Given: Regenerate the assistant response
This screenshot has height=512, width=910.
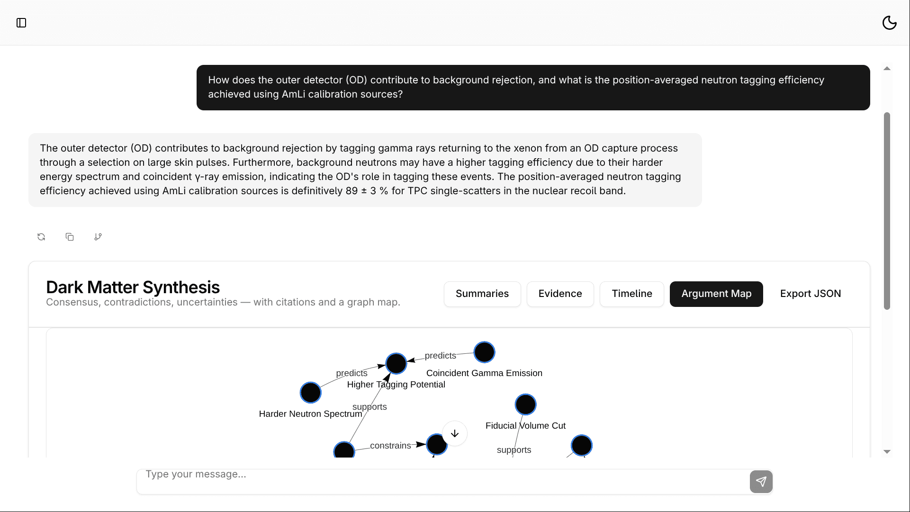Looking at the screenshot, I should pos(41,237).
